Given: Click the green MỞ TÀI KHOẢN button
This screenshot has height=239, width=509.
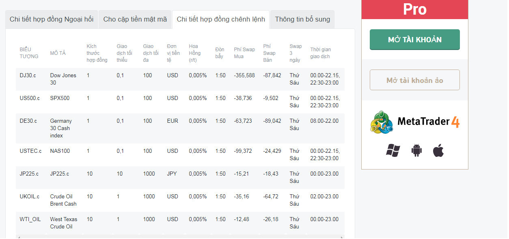Looking at the screenshot, I should tap(414, 40).
